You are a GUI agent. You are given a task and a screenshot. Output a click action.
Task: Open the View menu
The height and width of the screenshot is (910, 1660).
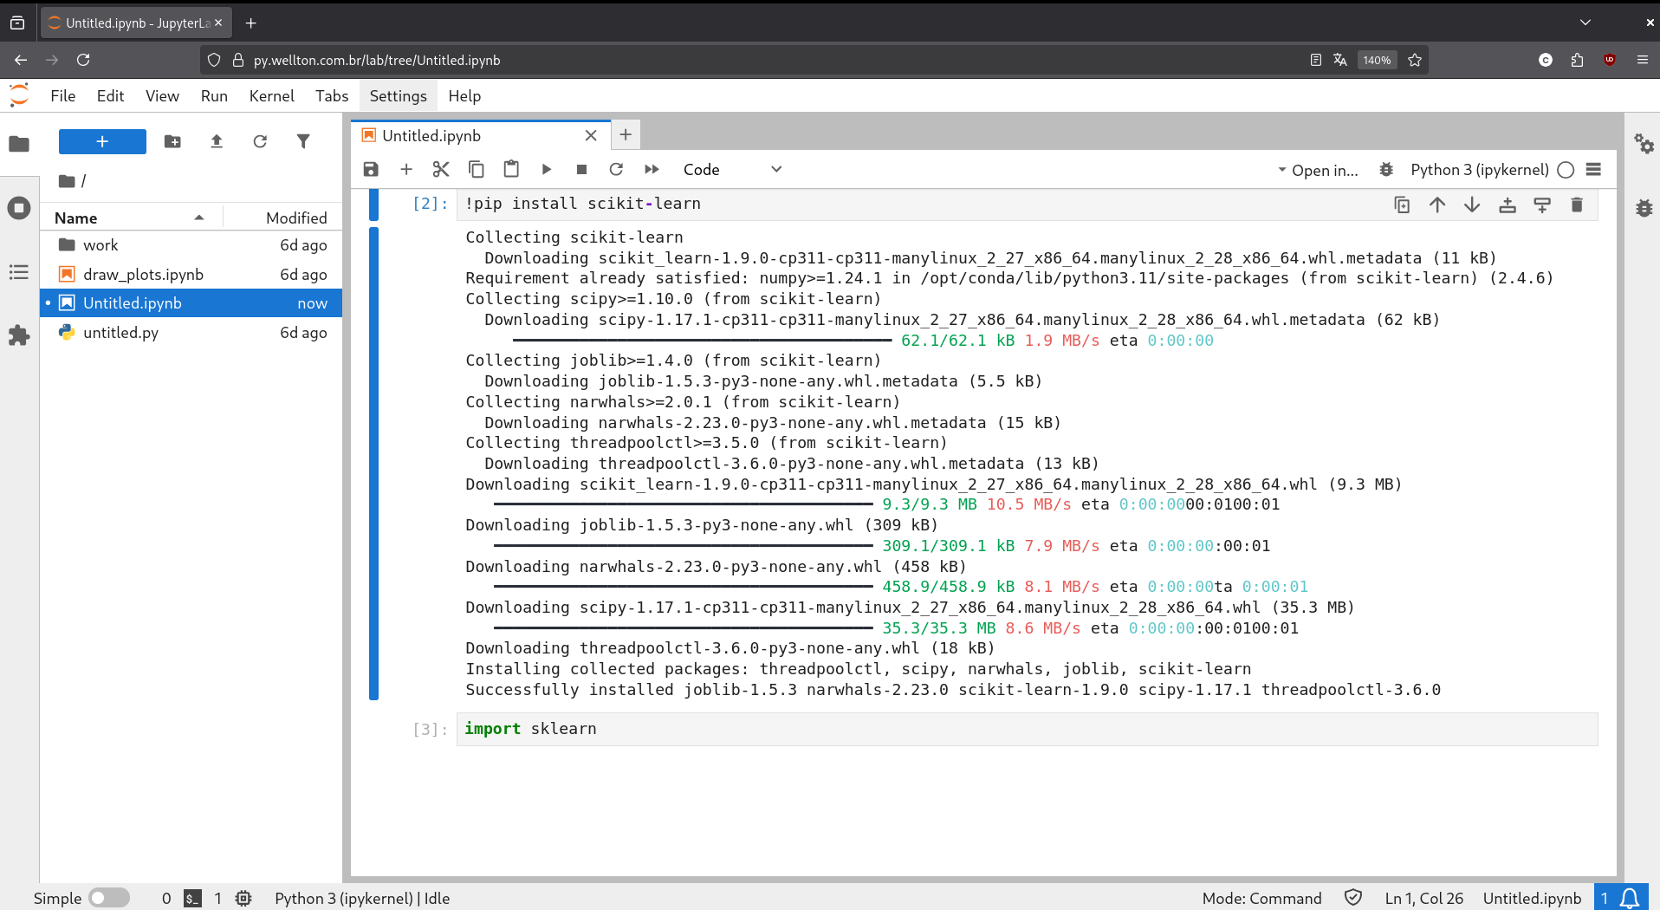pos(162,95)
